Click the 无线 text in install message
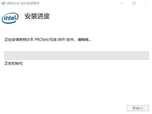The height and width of the screenshot is (114, 152). (x=53, y=40)
